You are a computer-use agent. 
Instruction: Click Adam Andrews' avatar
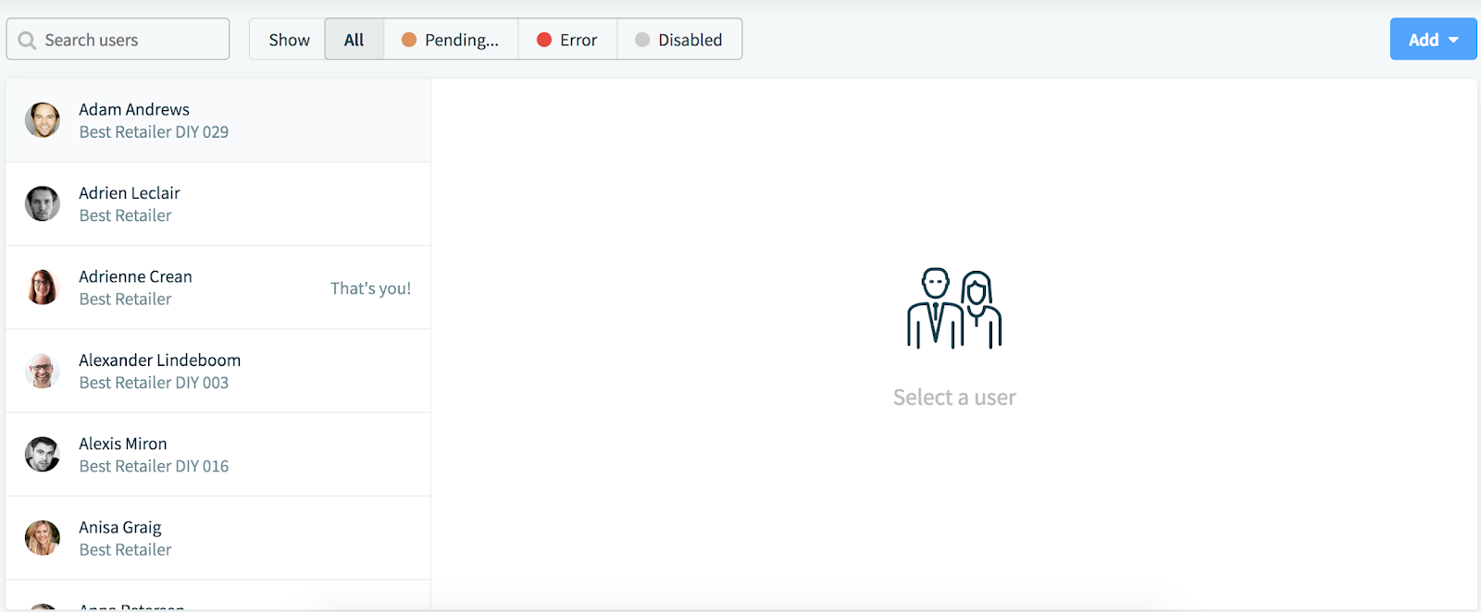coord(43,120)
